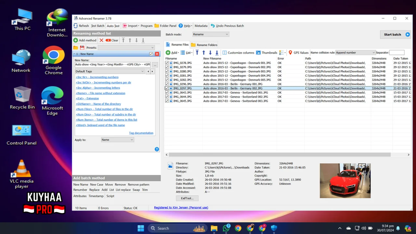Image resolution: width=416 pixels, height=234 pixels.
Task: Open the Add files dropdown
Action: [x=172, y=53]
